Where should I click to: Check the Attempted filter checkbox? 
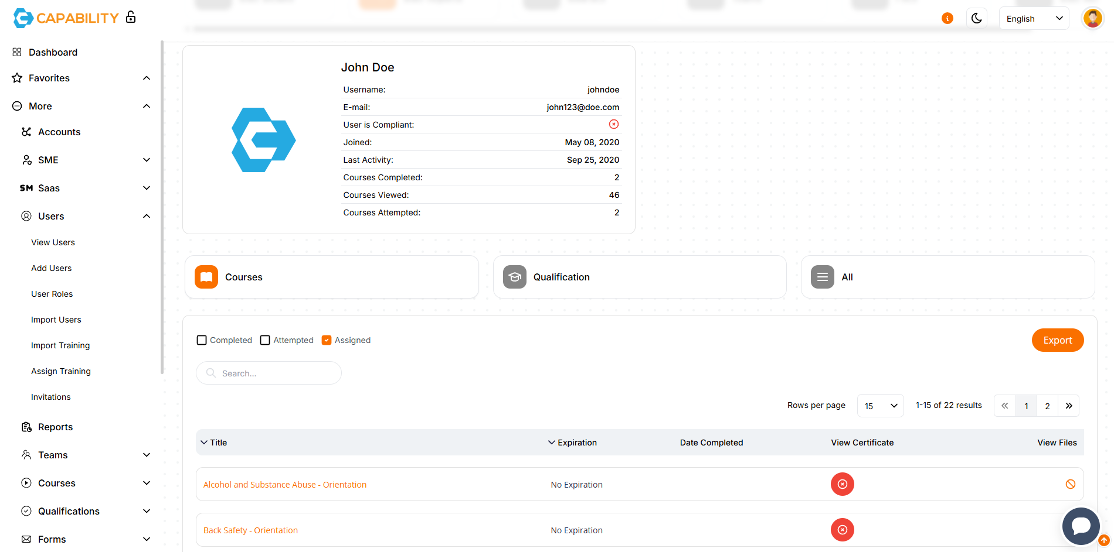tap(265, 340)
